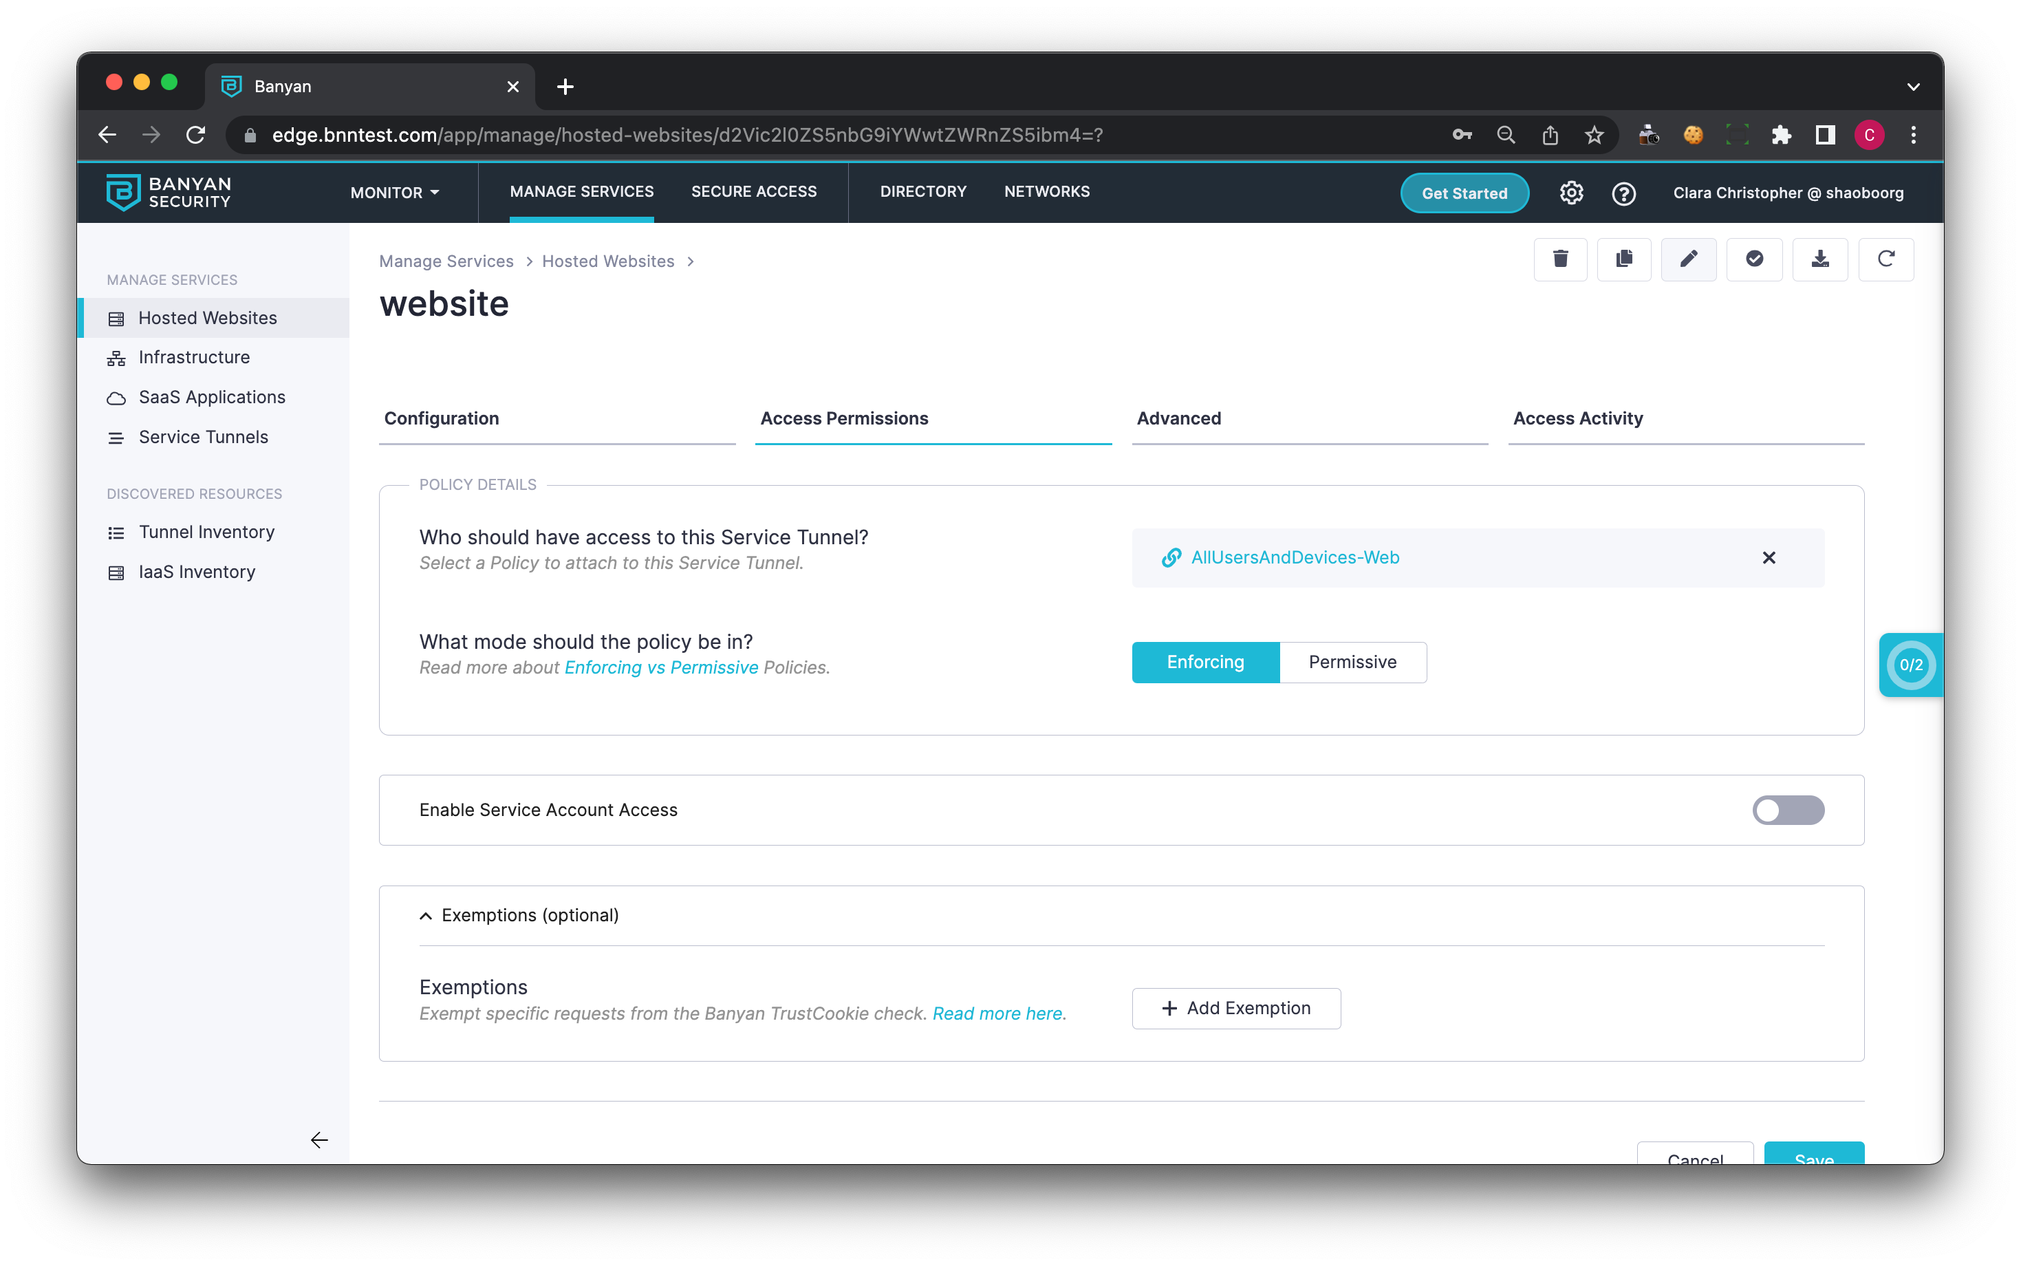Open the Enforcing vs Permissive link
The height and width of the screenshot is (1266, 2021).
pyautogui.click(x=661, y=668)
